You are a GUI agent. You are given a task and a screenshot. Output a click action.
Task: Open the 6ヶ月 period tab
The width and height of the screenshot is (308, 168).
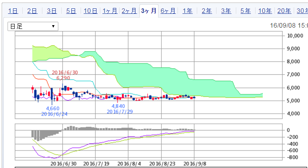(x=168, y=11)
